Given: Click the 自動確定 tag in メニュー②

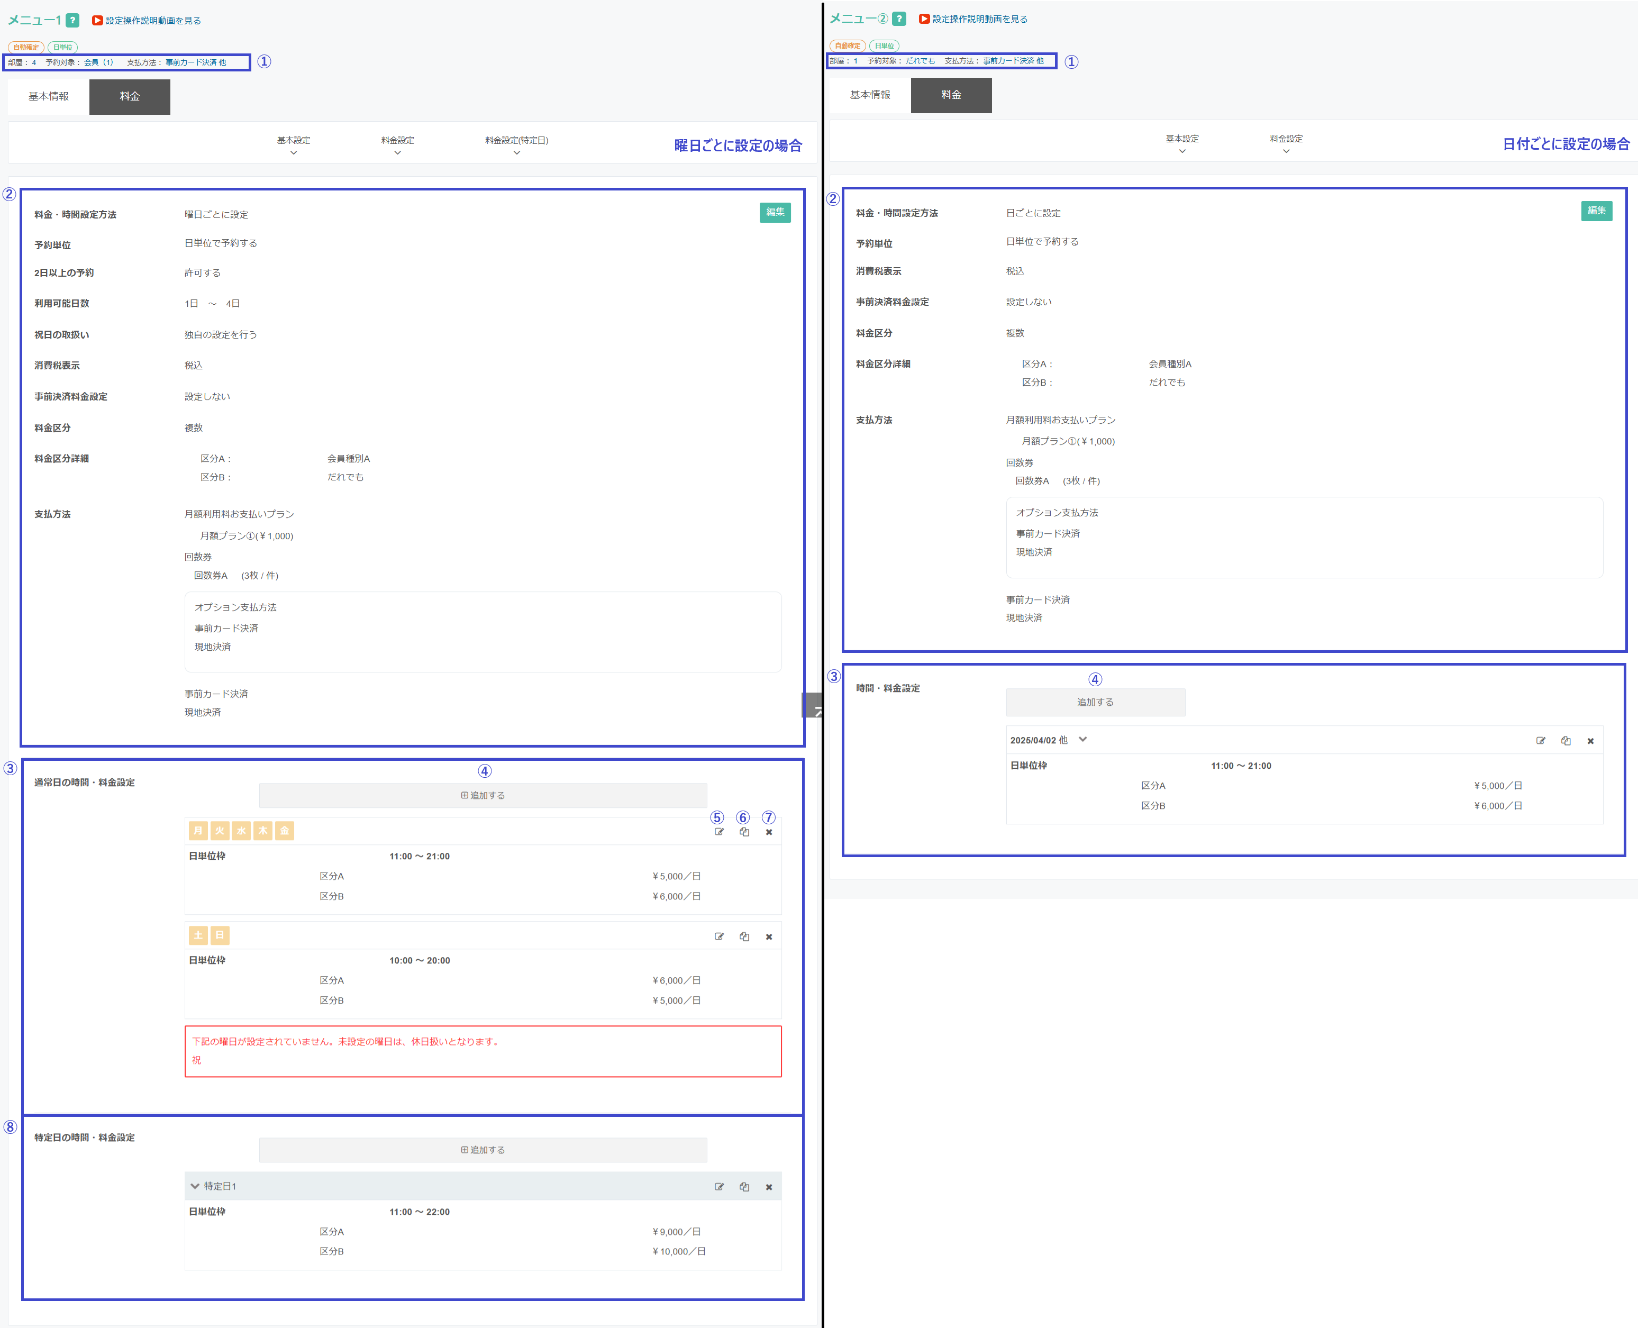Looking at the screenshot, I should [x=848, y=46].
